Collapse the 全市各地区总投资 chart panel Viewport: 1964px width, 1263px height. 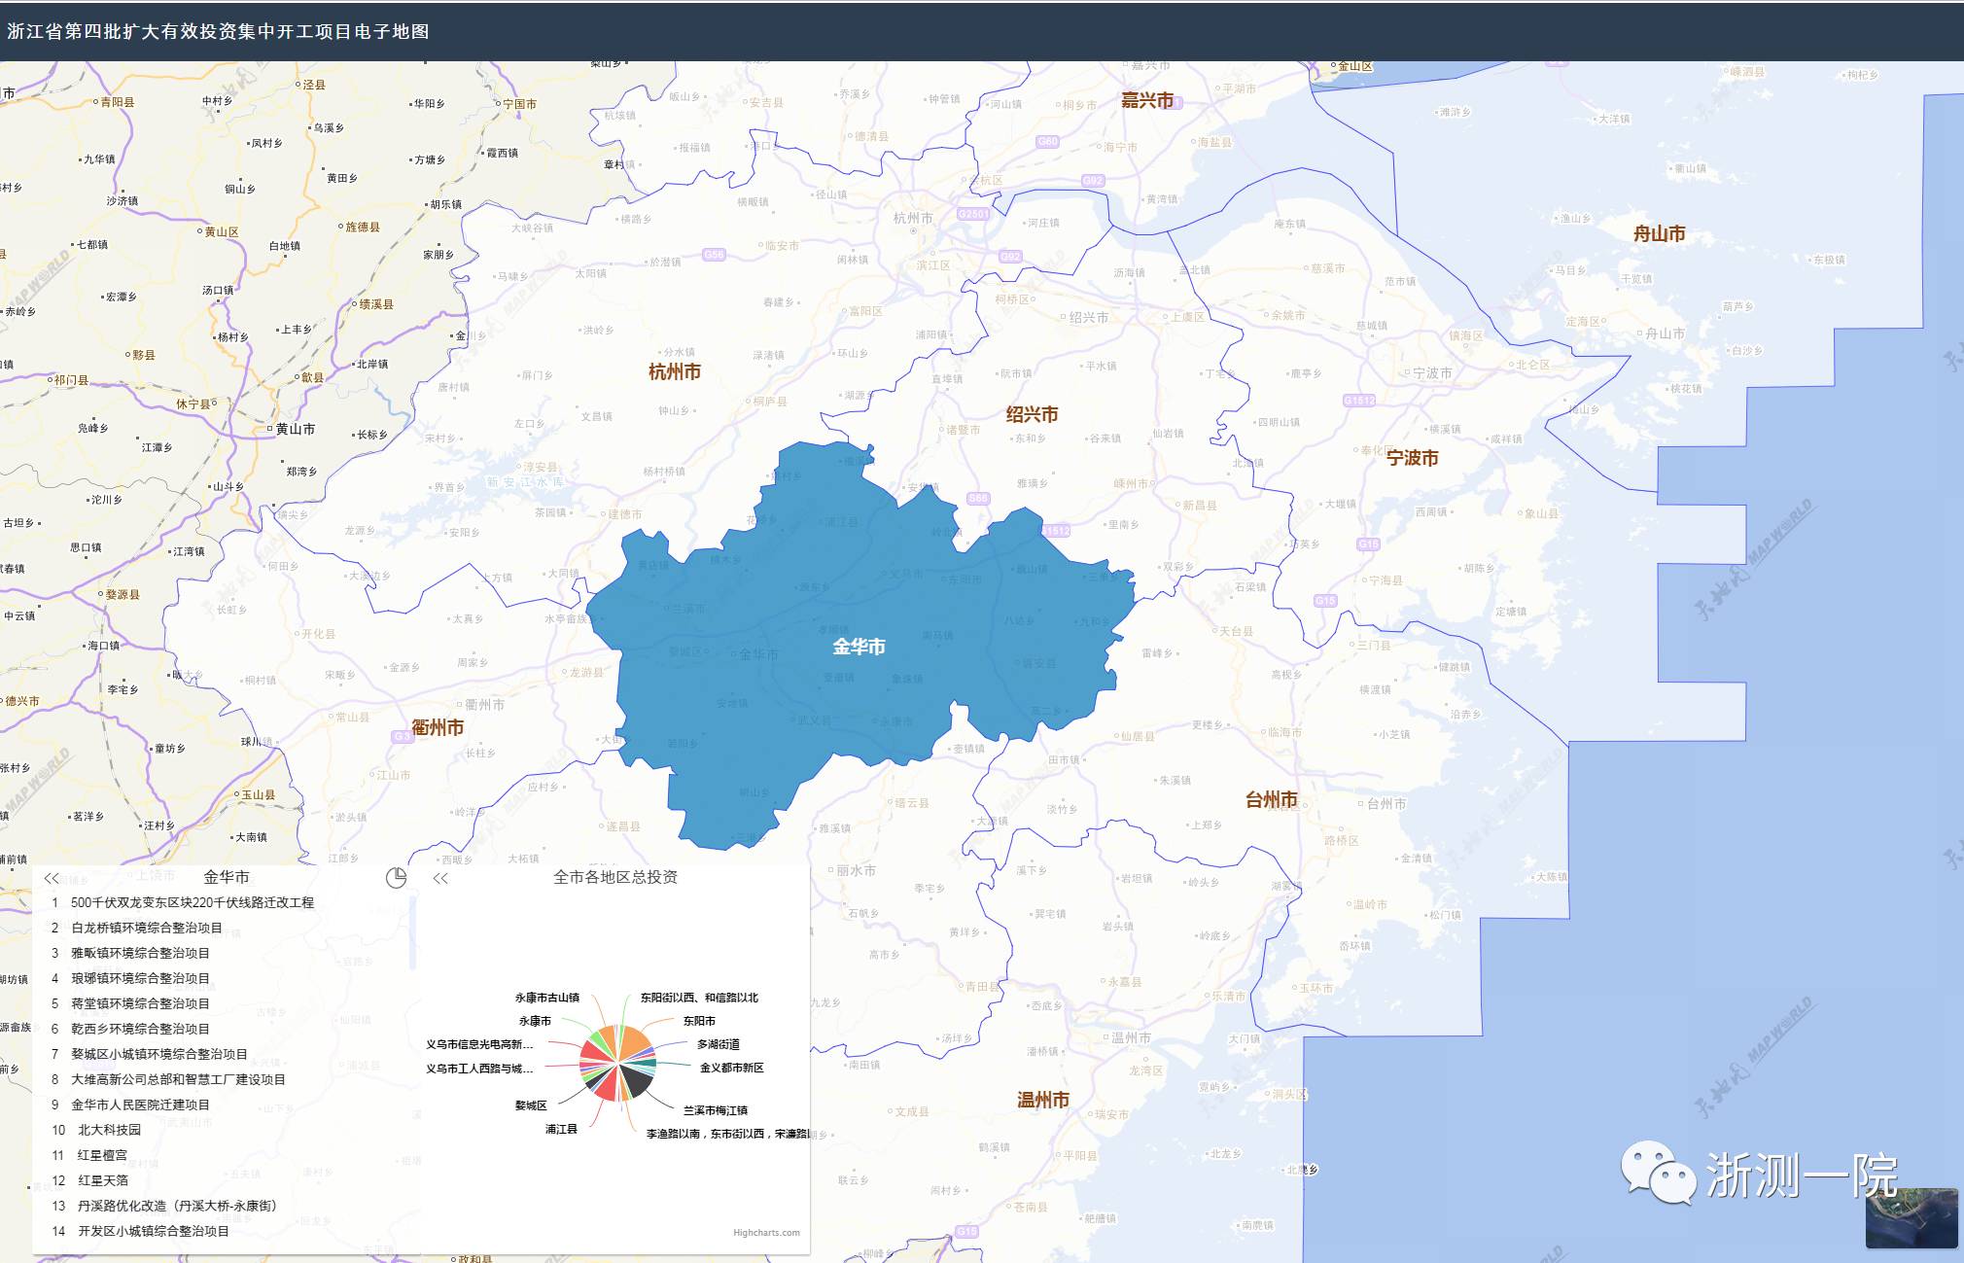pyautogui.click(x=440, y=878)
